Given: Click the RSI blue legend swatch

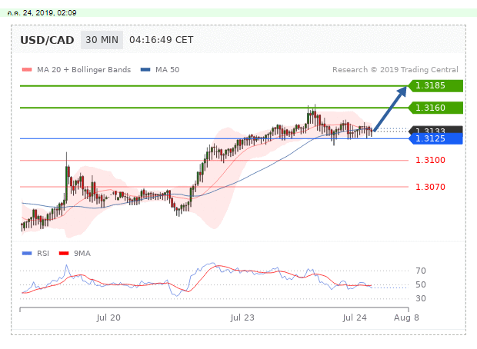Looking at the screenshot, I should [27, 253].
